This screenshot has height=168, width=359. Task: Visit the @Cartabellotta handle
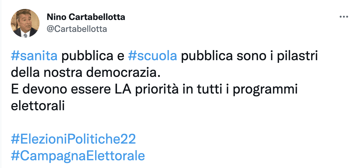(x=77, y=29)
